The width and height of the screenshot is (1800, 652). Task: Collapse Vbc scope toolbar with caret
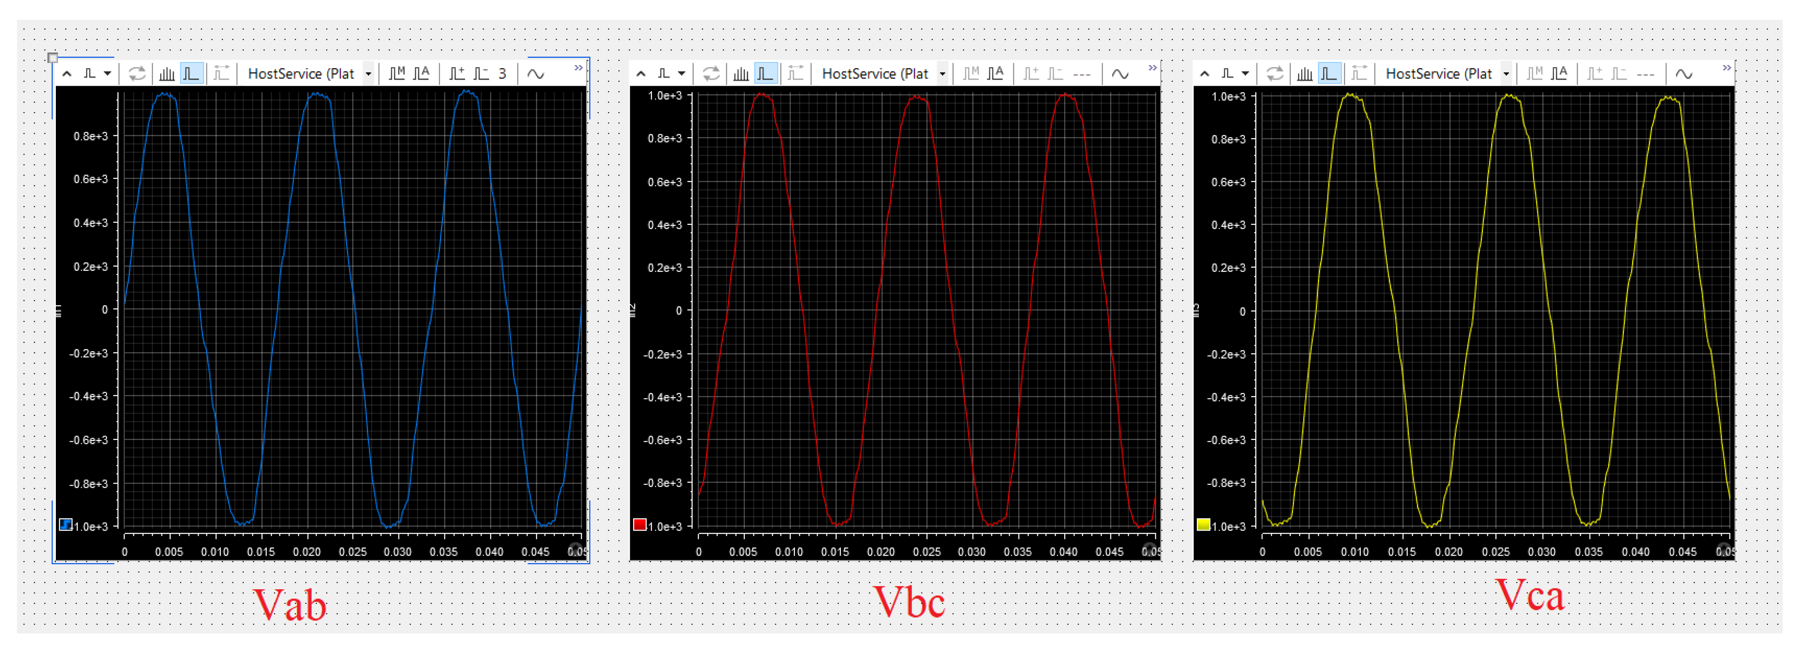pos(641,73)
